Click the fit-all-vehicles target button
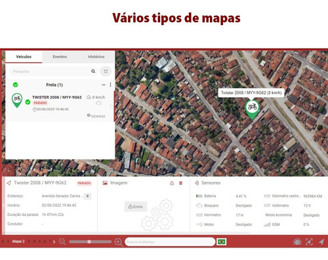The image size is (328, 260). [x=106, y=72]
